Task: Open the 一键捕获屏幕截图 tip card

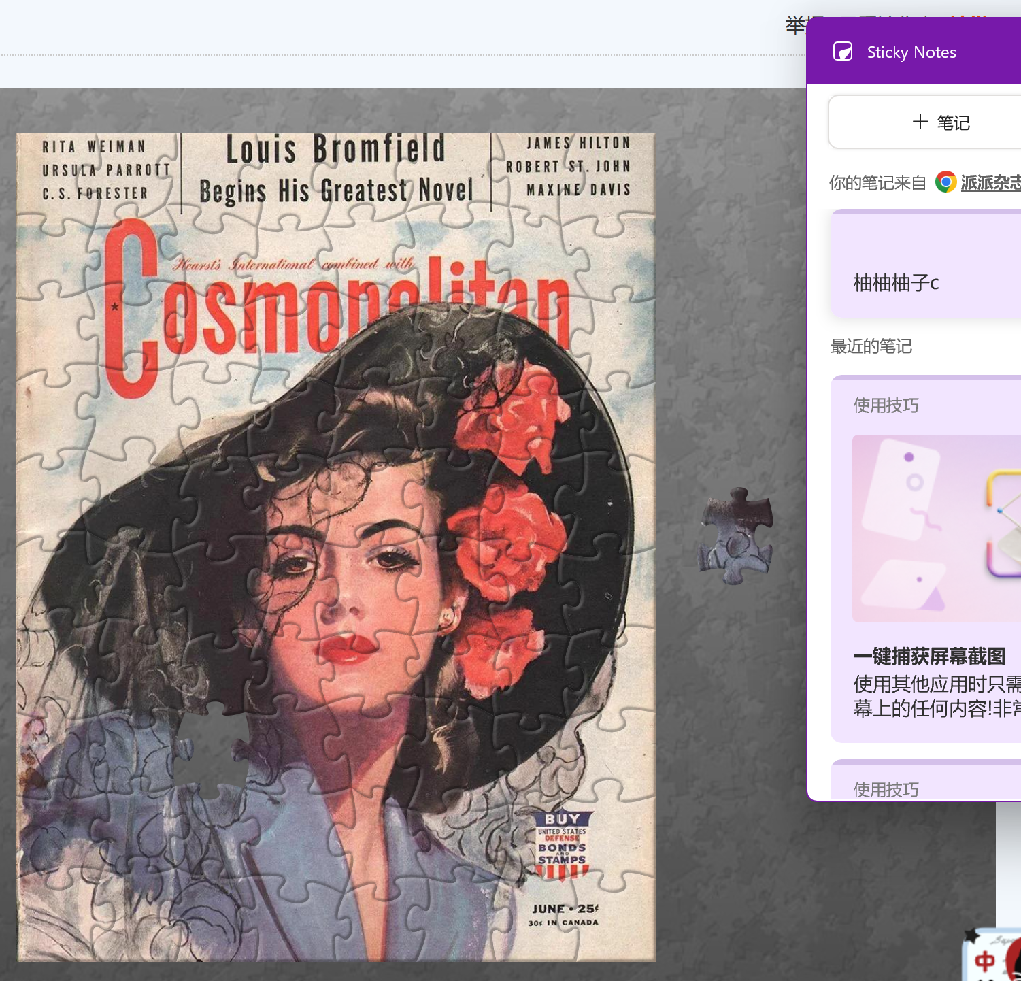Action: 926,559
